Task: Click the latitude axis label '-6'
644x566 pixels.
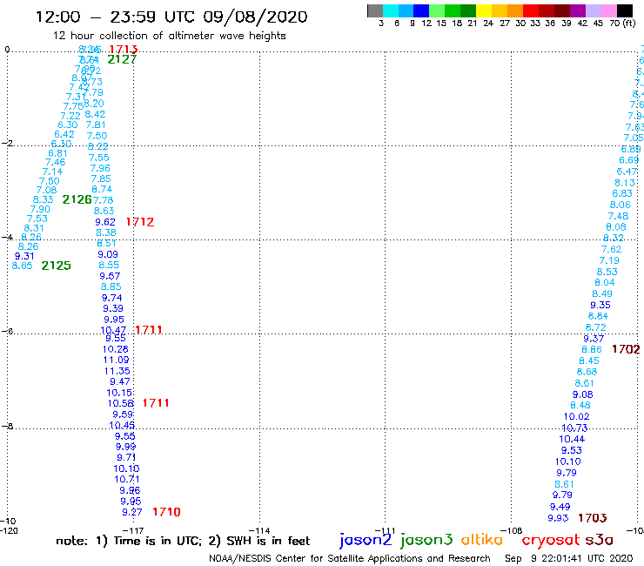Action: (8, 331)
